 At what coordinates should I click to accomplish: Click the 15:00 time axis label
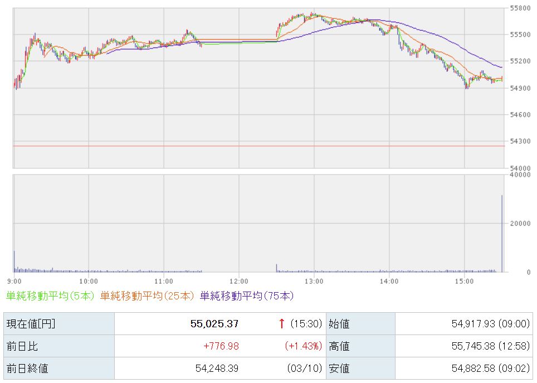[464, 280]
